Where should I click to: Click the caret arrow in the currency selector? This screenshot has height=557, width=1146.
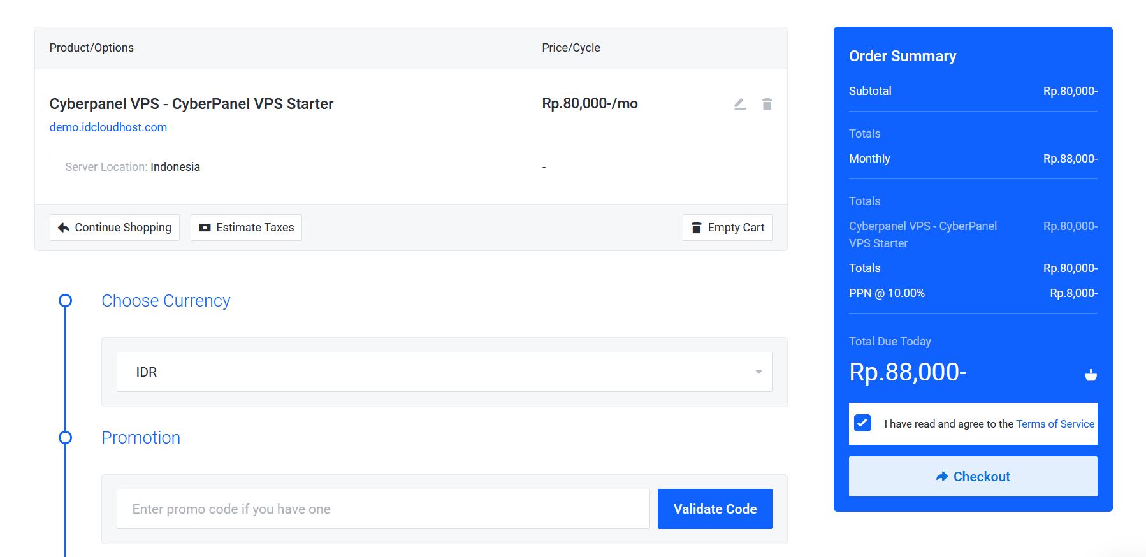point(758,372)
